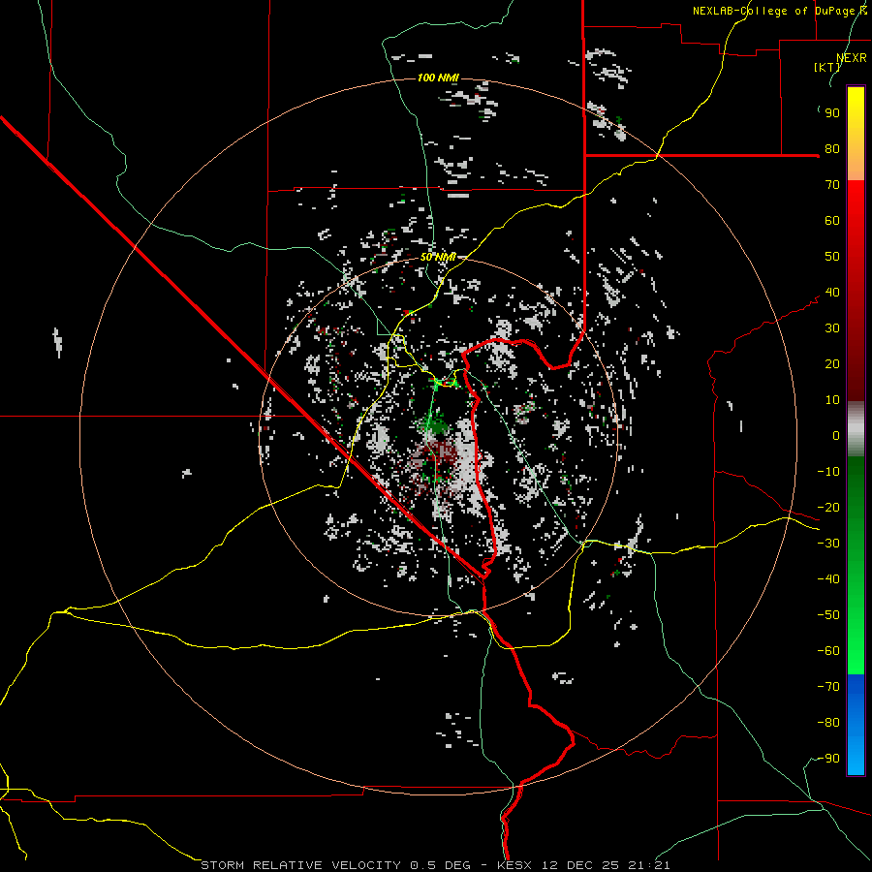Click the orange 70-80 segment of color bar

click(856, 165)
